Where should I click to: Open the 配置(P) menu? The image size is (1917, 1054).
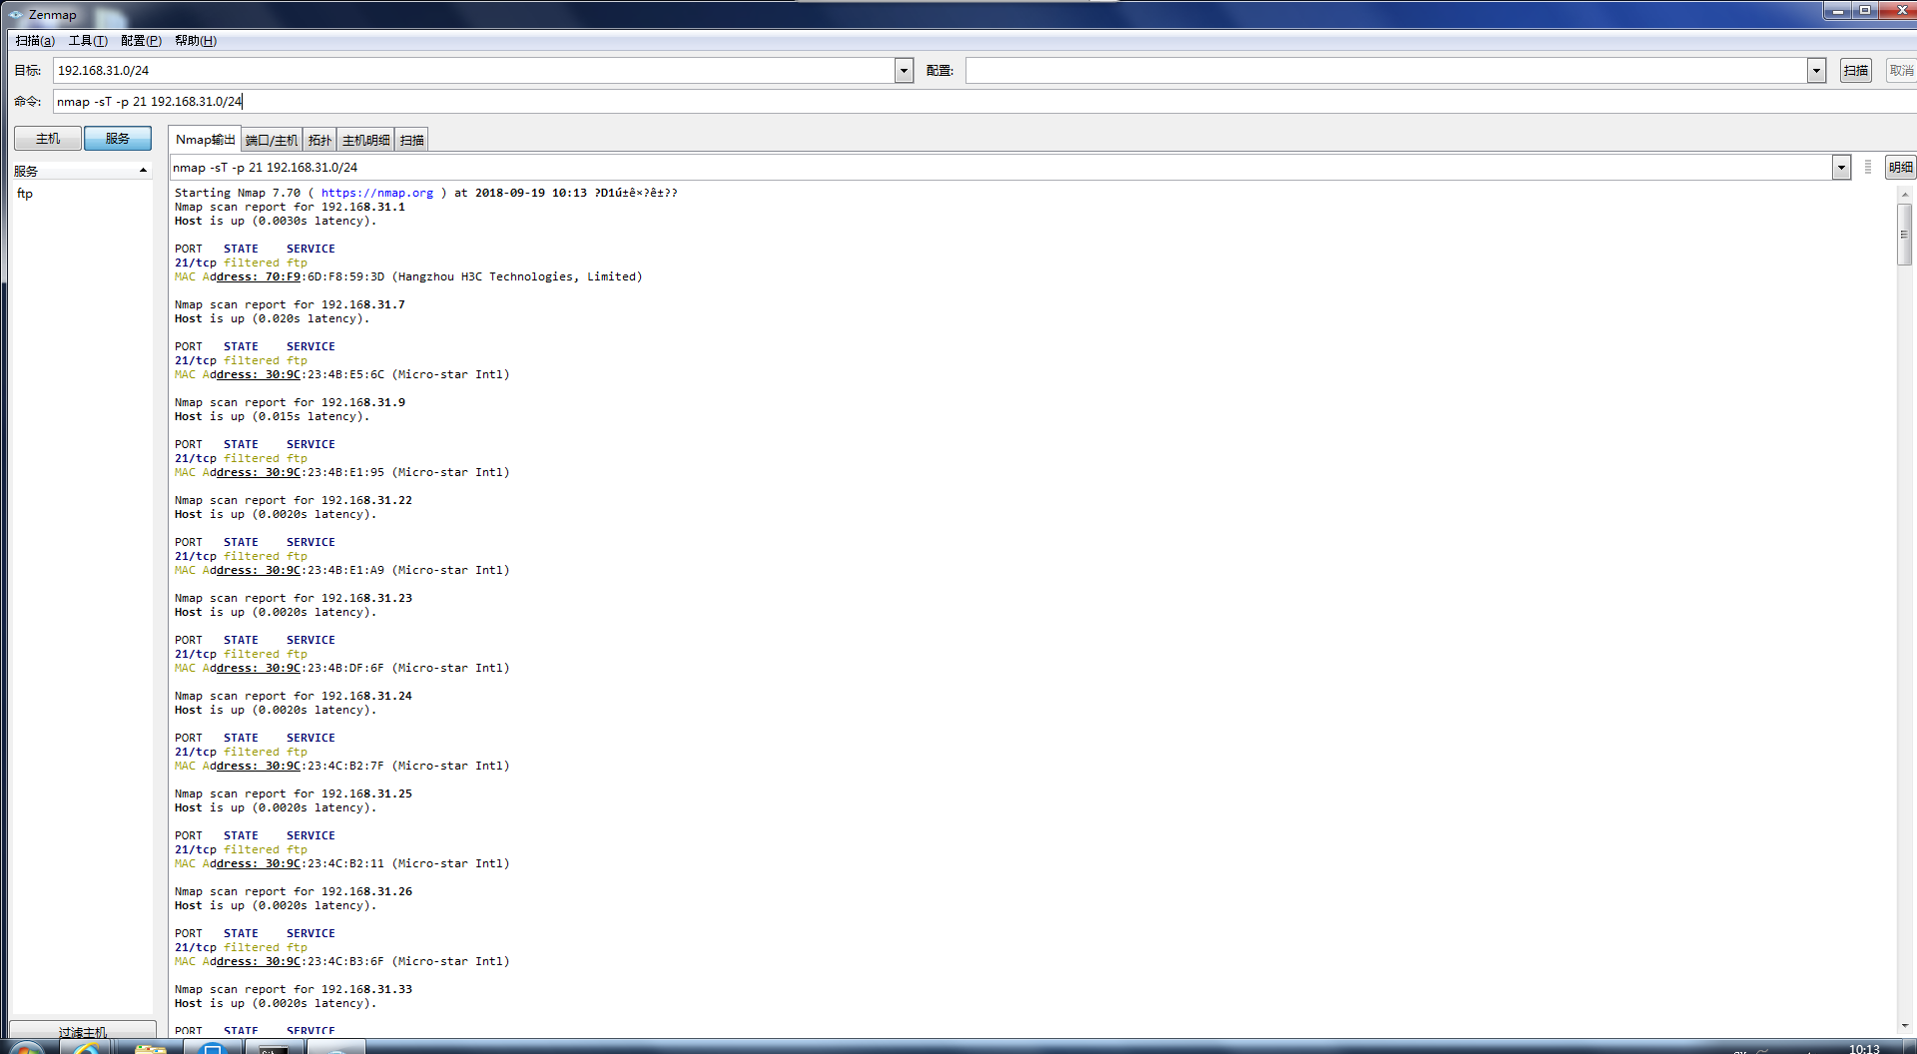point(141,41)
